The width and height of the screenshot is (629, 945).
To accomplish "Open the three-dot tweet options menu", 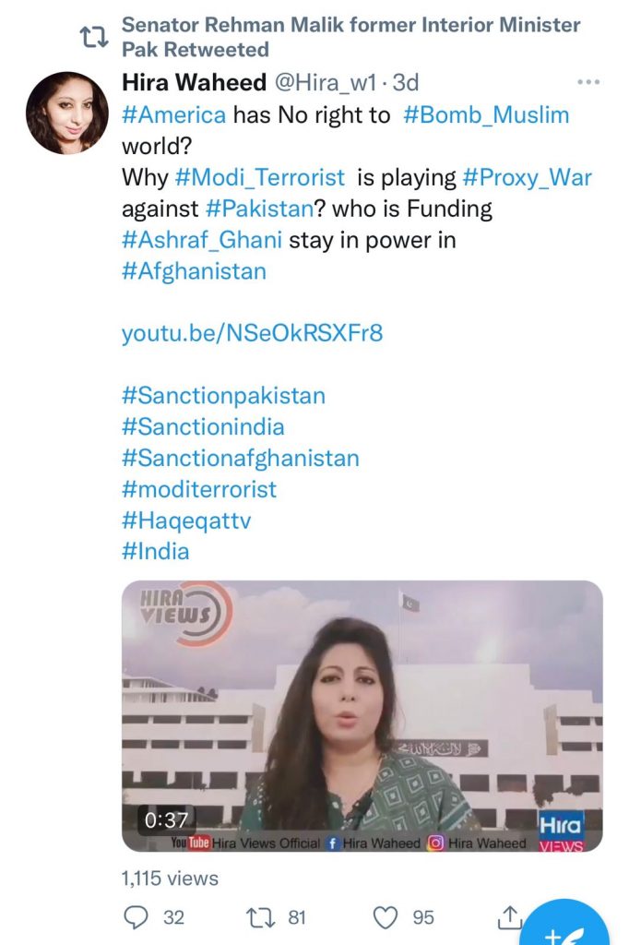I will 587,83.
